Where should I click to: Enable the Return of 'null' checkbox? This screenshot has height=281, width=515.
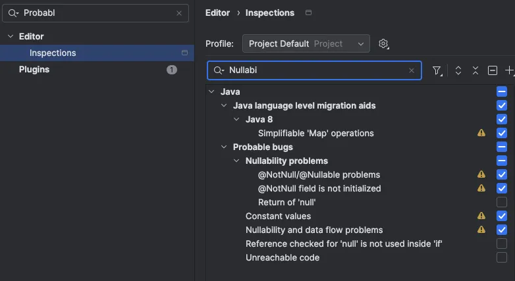point(502,202)
